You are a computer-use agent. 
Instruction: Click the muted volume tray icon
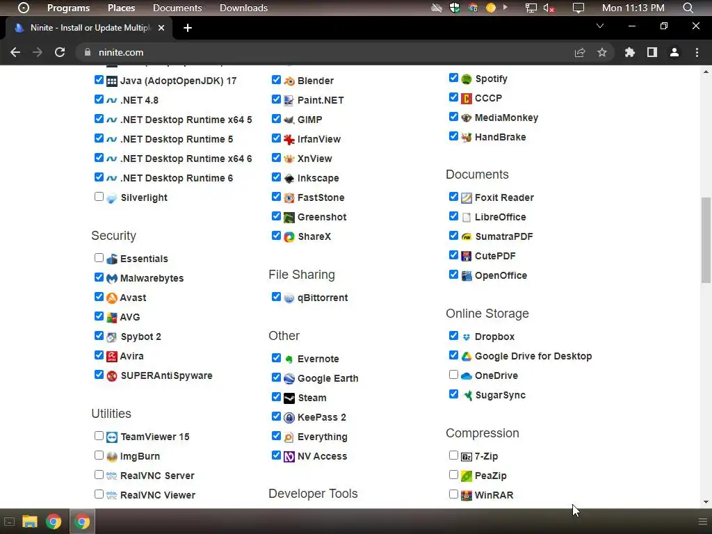[549, 8]
